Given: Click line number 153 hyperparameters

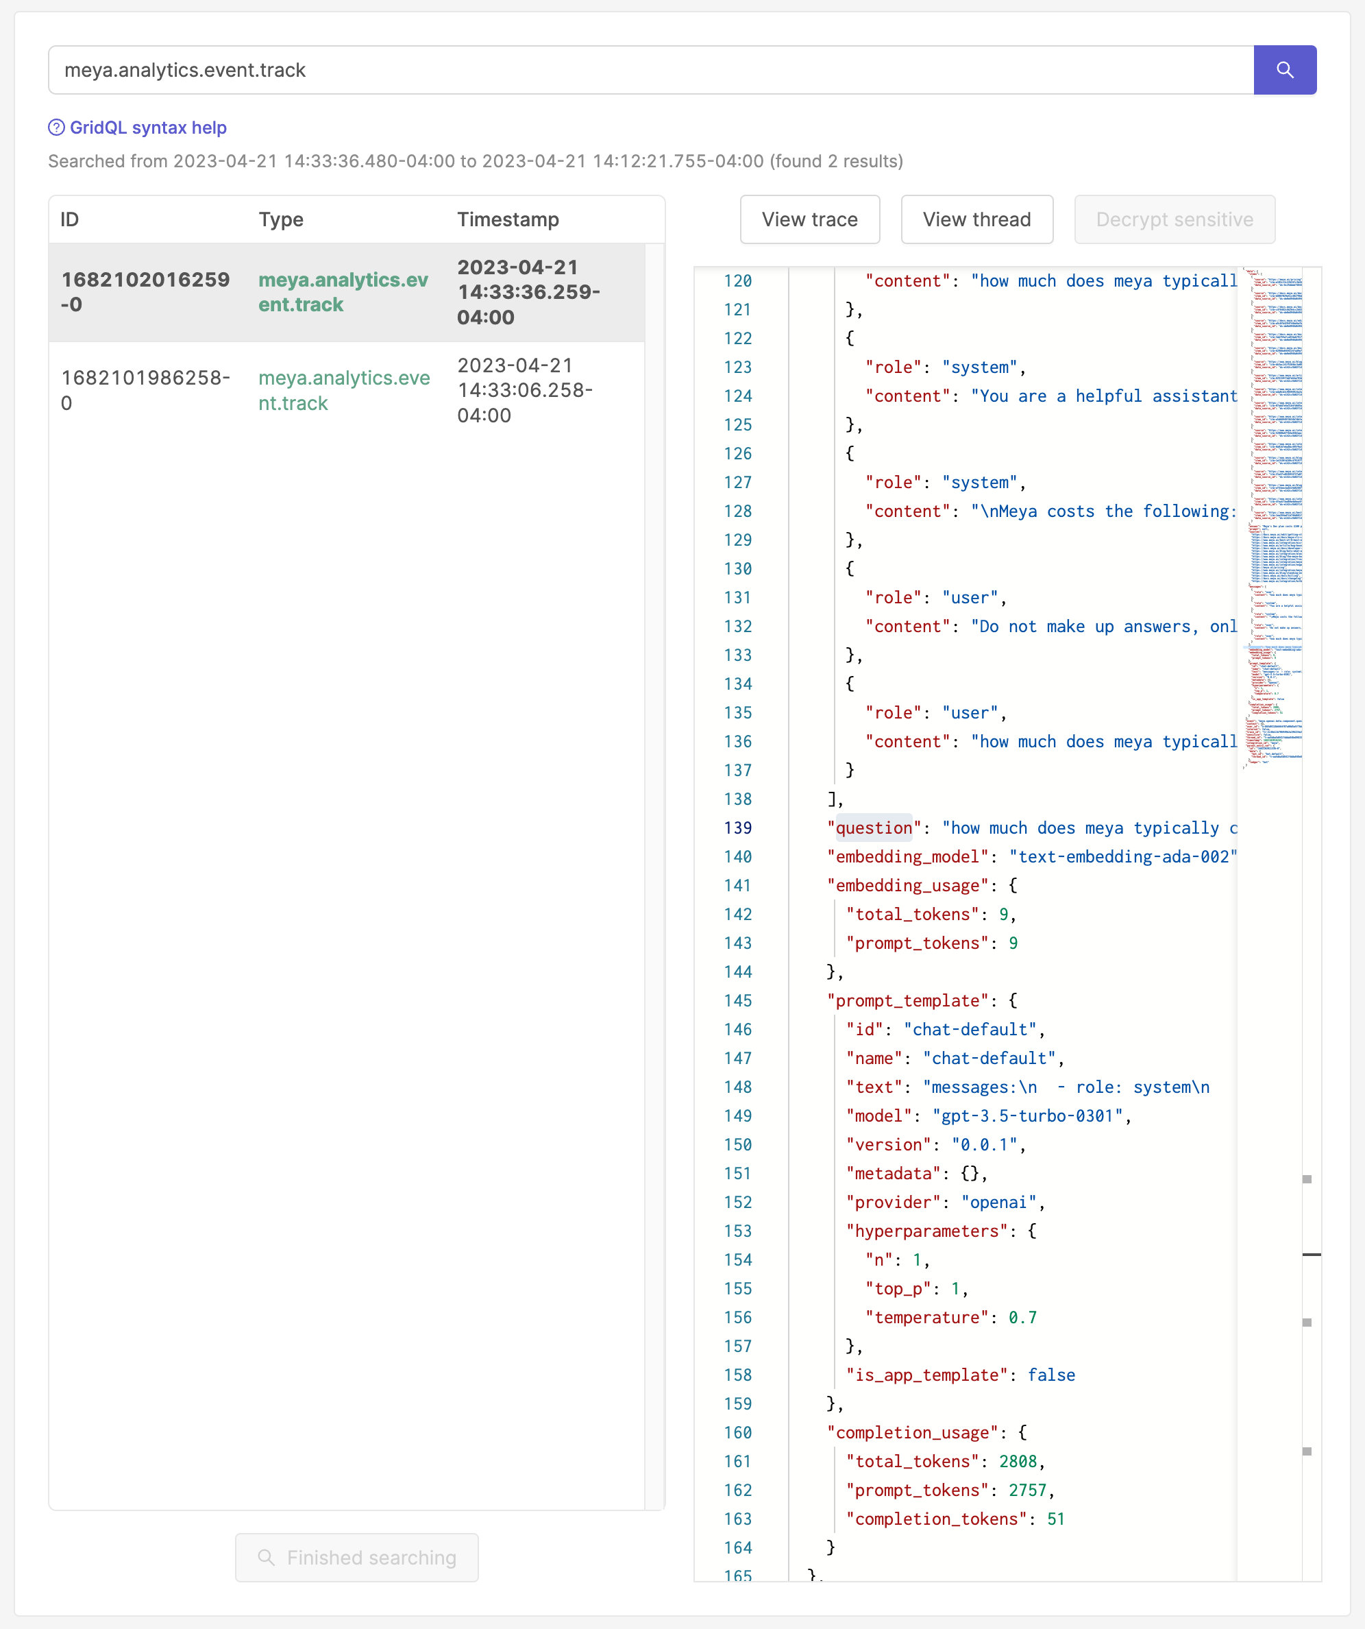Looking at the screenshot, I should (737, 1231).
